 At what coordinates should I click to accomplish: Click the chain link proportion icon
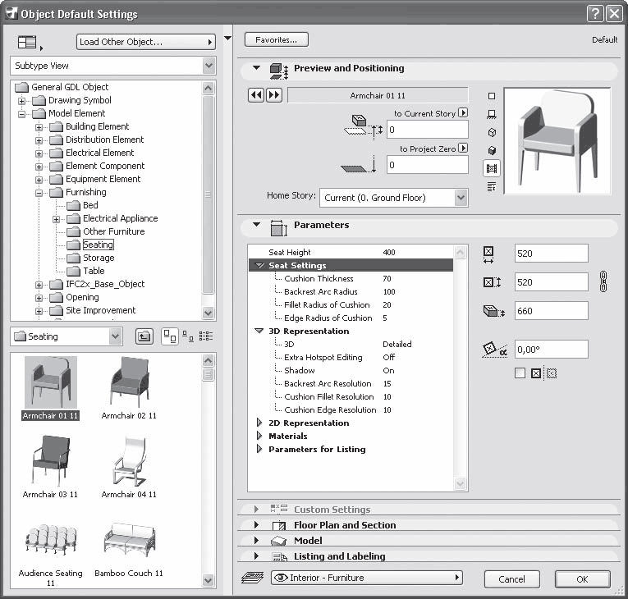(603, 281)
